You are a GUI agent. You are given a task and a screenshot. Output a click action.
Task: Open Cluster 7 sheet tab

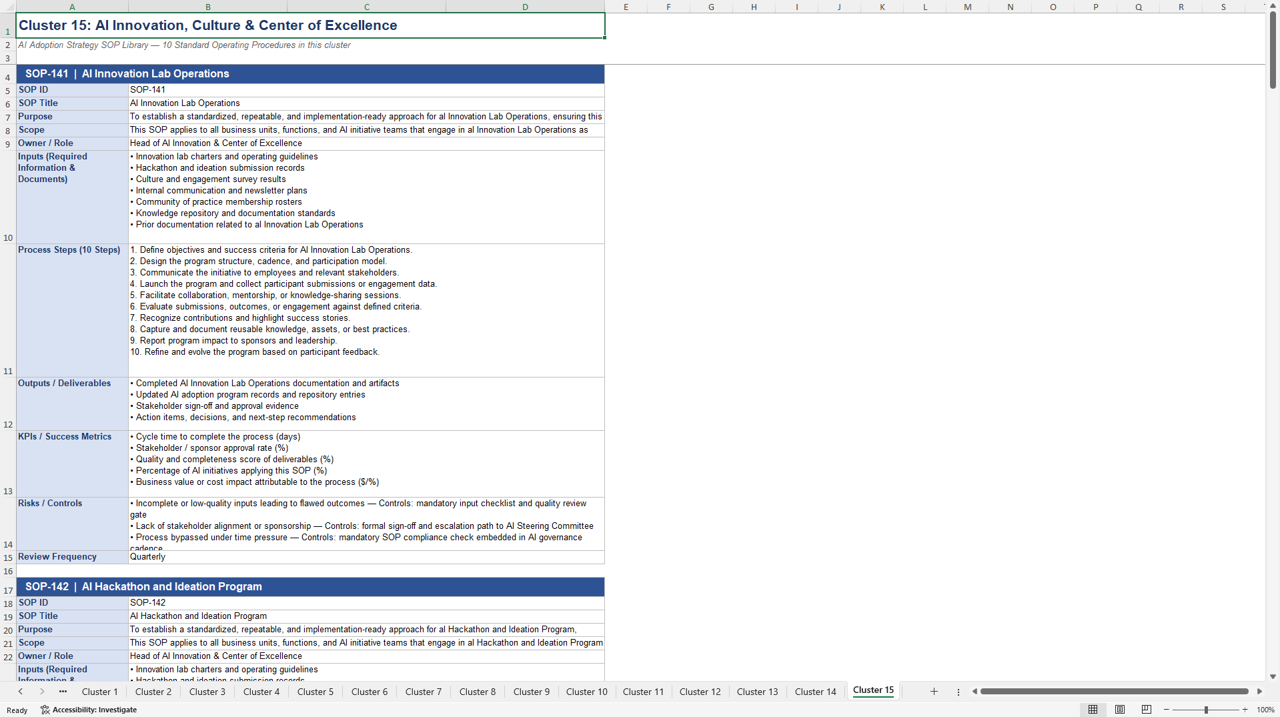(424, 692)
